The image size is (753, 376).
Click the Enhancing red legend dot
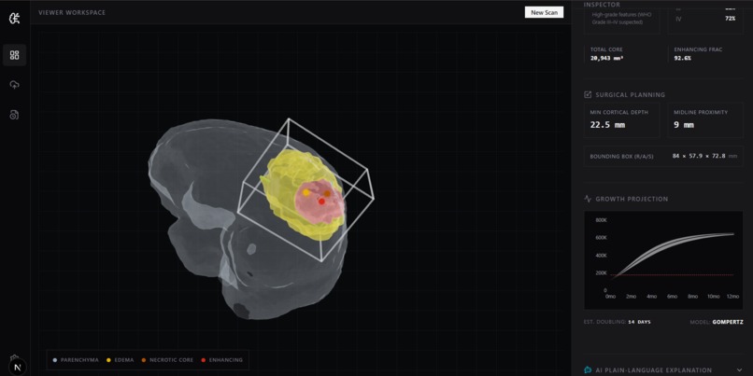click(x=203, y=360)
